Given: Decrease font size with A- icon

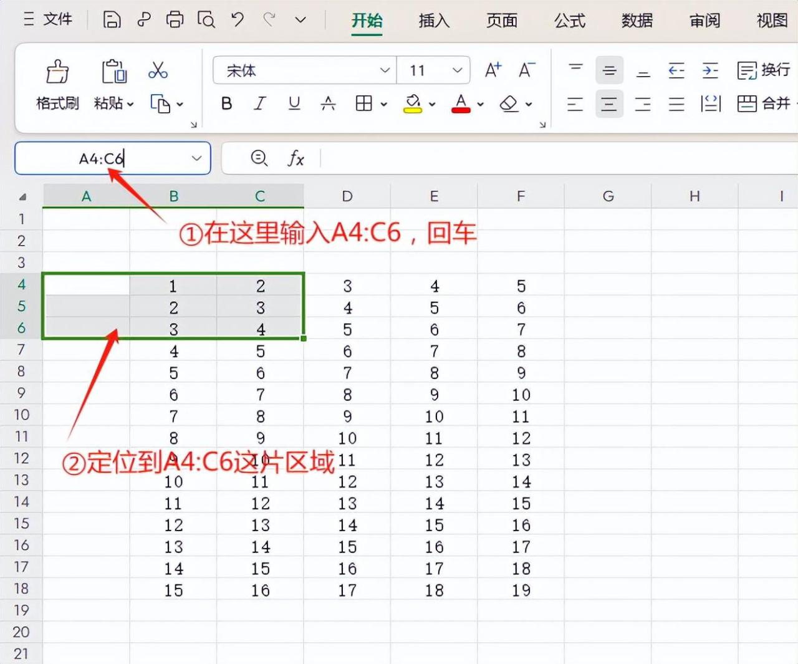Looking at the screenshot, I should (527, 70).
